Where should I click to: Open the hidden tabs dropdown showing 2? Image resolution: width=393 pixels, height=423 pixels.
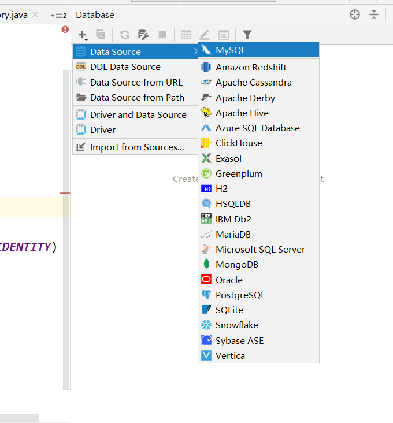(x=59, y=16)
